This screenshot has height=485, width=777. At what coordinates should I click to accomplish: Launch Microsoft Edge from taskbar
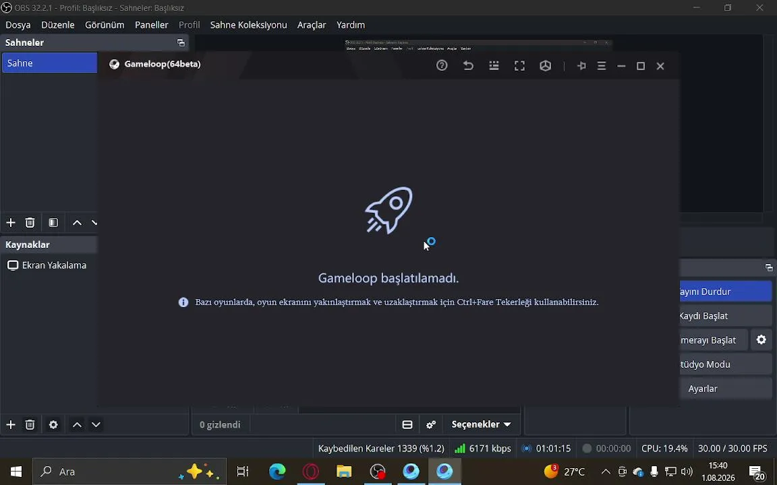point(277,472)
